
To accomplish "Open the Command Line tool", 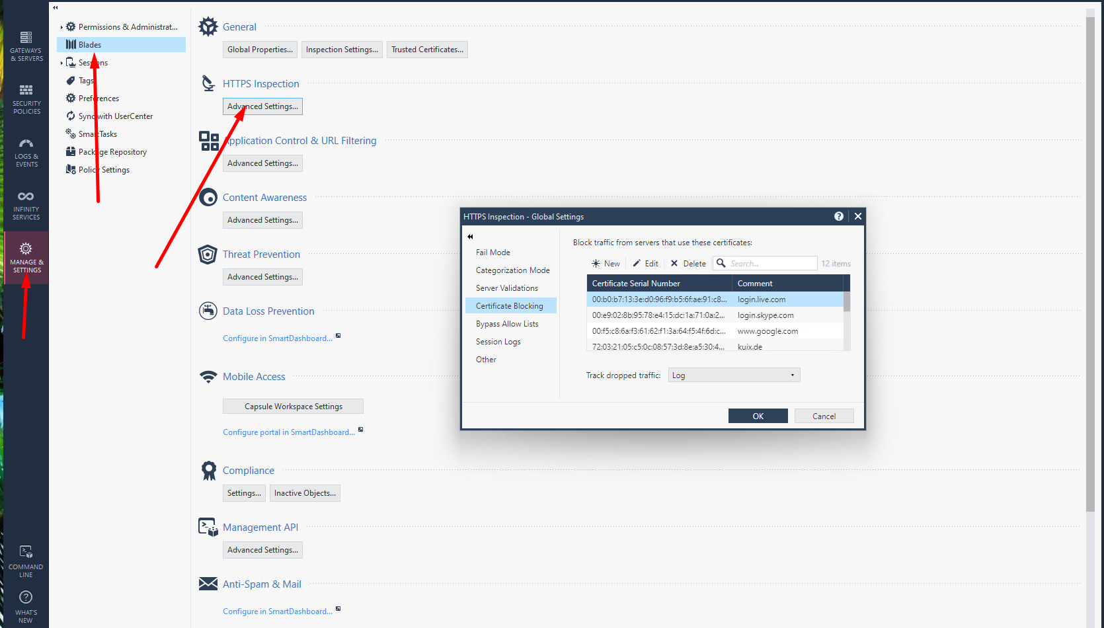I will (26, 561).
